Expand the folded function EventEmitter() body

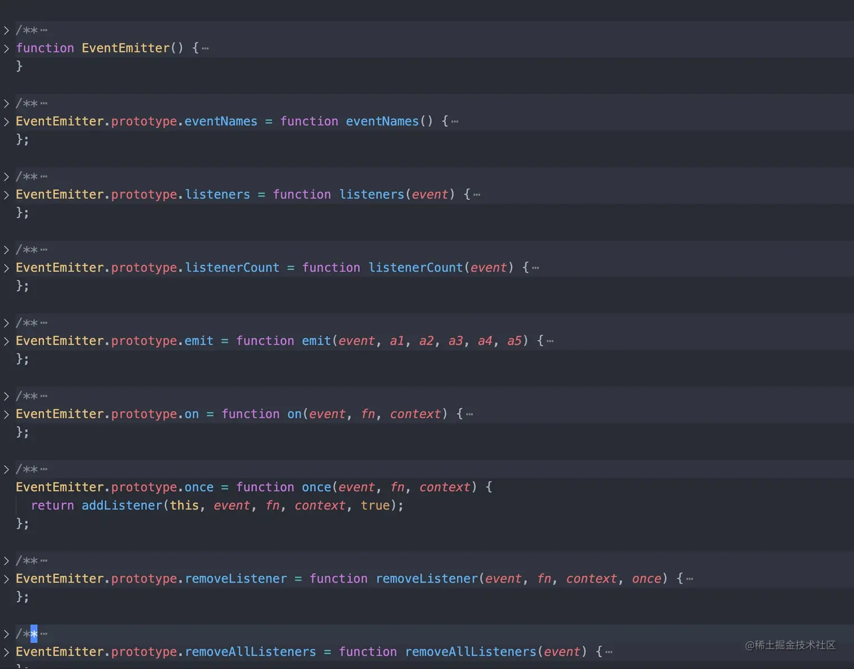pyautogui.click(x=6, y=49)
